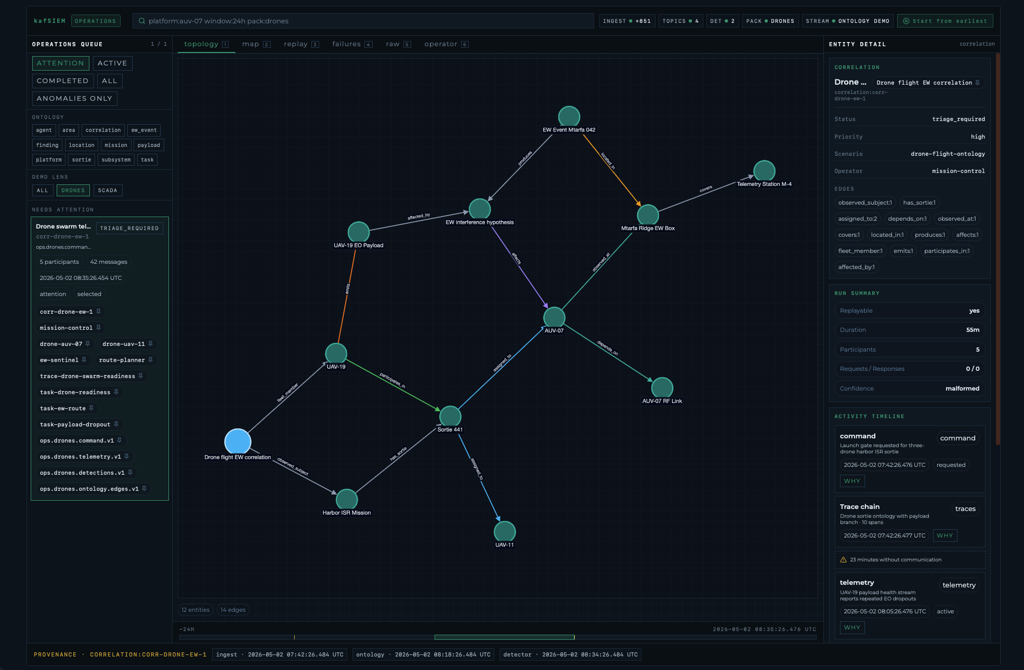1024x670 pixels.
Task: Click the green replay window on timeline
Action: click(504, 637)
